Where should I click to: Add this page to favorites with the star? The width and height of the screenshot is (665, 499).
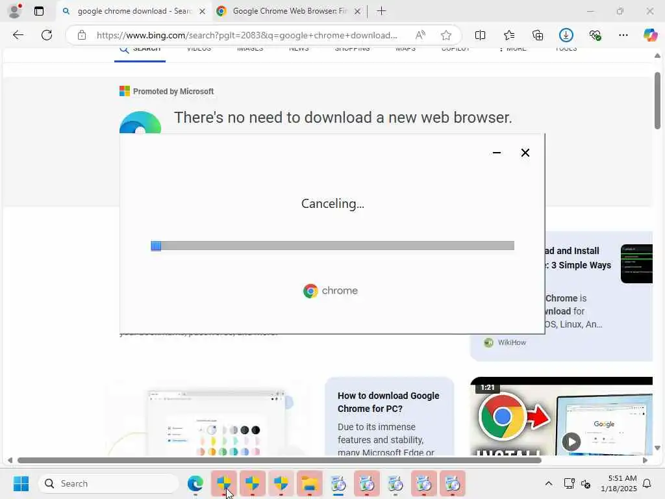coord(445,35)
